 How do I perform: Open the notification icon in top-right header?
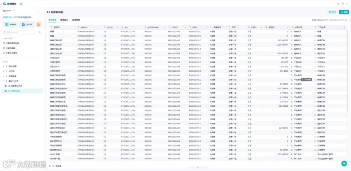click(x=343, y=4)
